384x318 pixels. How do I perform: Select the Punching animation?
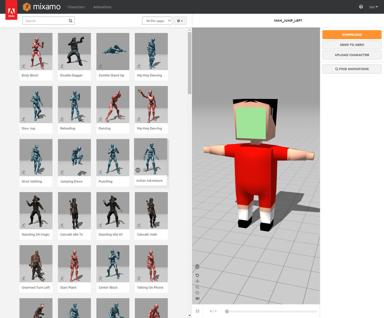pos(113,163)
